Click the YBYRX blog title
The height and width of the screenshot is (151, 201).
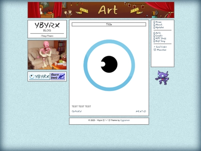click(47, 25)
